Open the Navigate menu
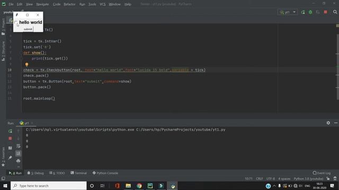Viewport: 339px width, 190px height. [x=42, y=4]
